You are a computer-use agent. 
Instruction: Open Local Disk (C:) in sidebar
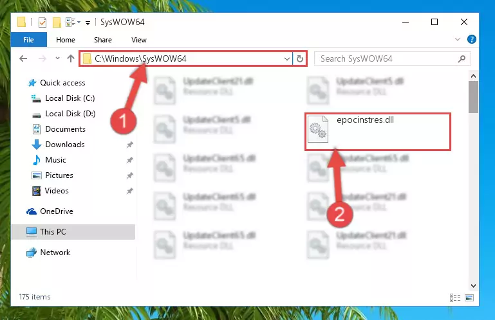(x=70, y=98)
